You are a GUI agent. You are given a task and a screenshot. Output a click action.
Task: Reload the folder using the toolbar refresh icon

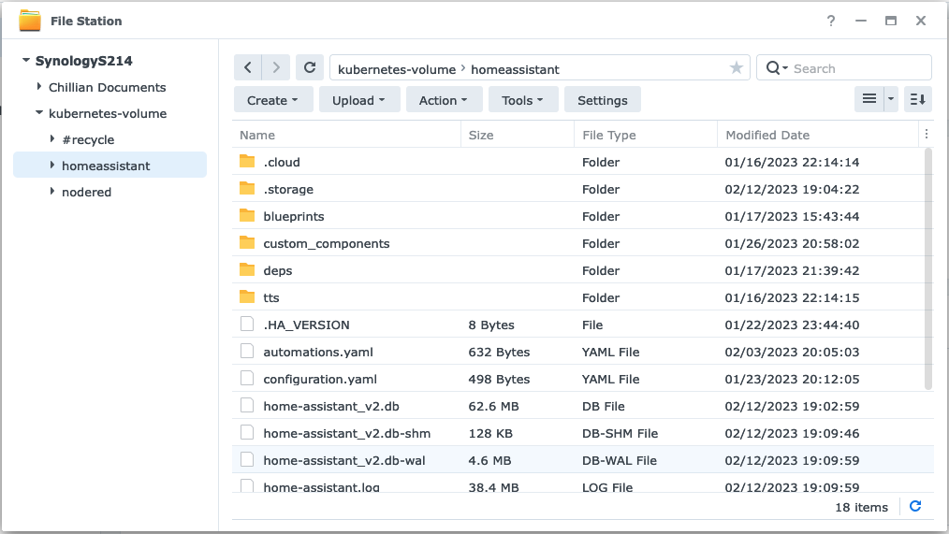tap(309, 67)
